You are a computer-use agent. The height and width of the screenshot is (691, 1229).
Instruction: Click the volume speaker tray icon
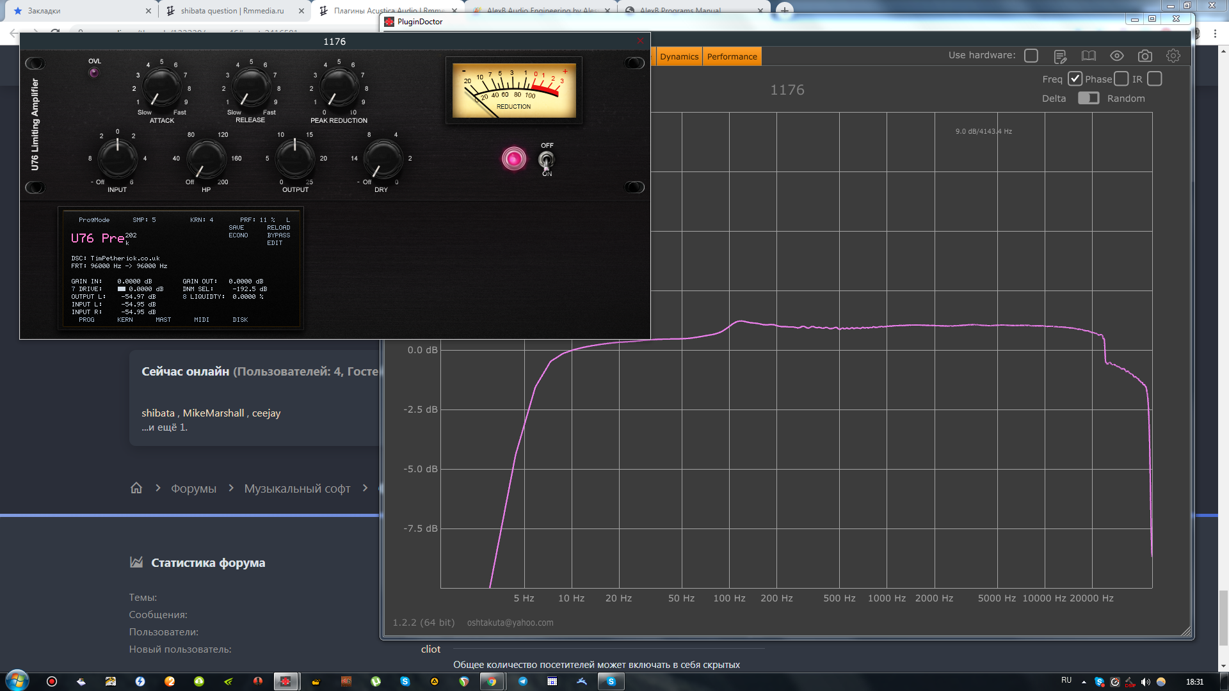tap(1146, 681)
